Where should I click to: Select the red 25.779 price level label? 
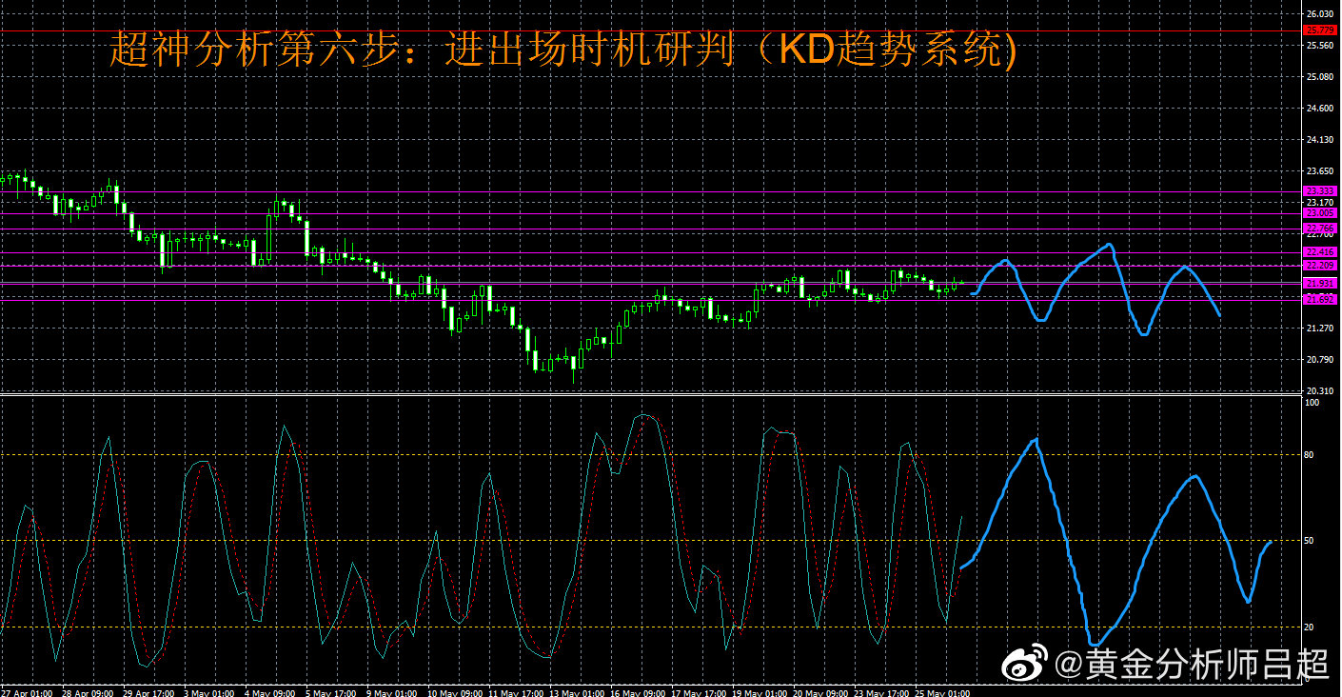pos(1320,30)
